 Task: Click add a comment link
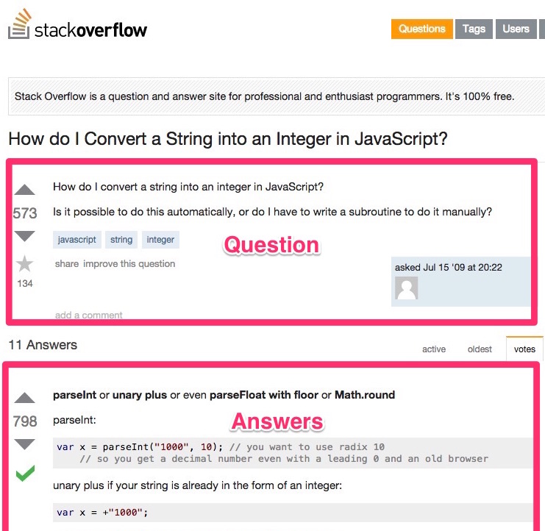click(x=89, y=315)
